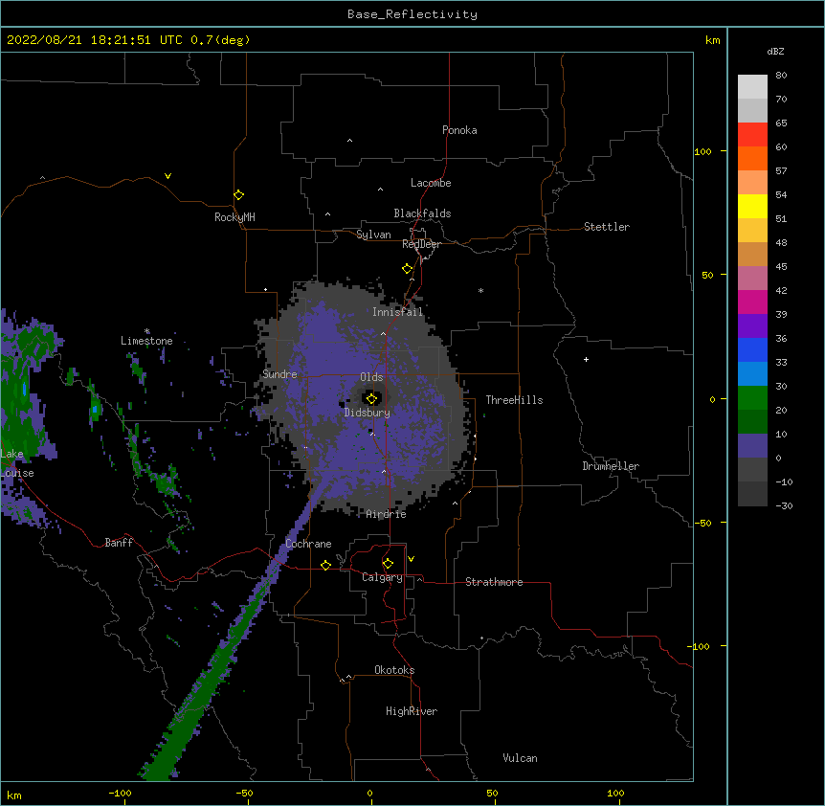Viewport: 825px width, 806px height.
Task: Select the Stettler label
Action: [x=607, y=227]
